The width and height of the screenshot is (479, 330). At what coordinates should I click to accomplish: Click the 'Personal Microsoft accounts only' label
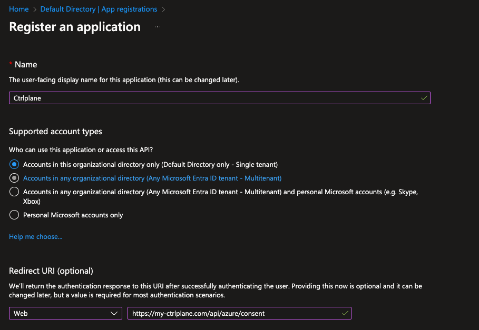point(73,215)
